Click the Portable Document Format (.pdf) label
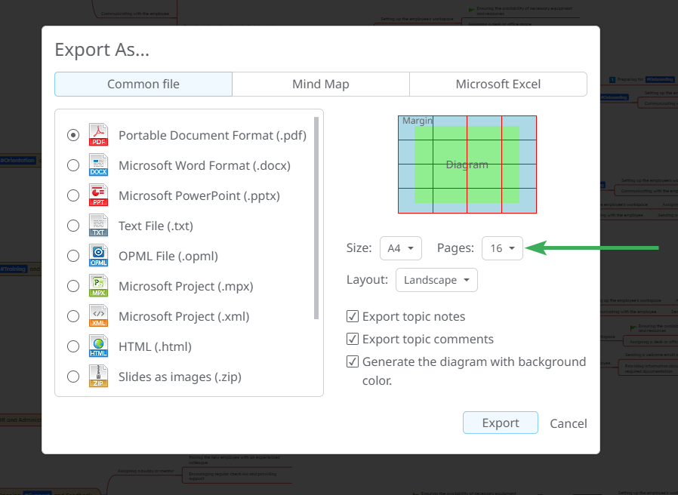Screen dimensions: 678x495 point(212,135)
